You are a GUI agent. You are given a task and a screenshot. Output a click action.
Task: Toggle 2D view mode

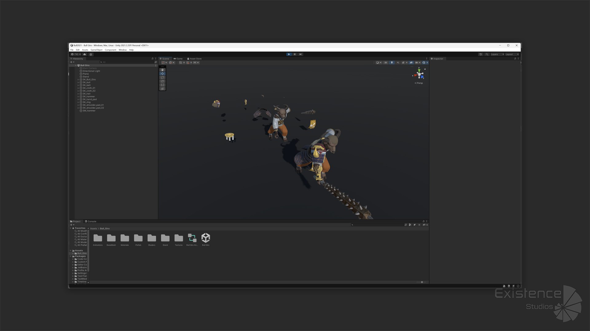coord(386,63)
